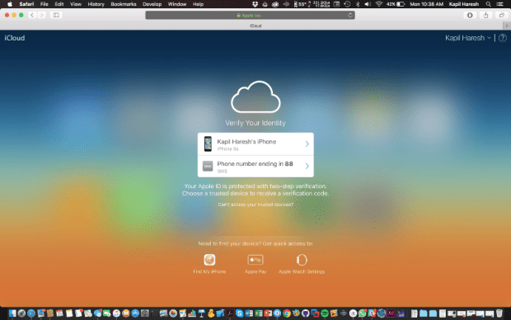This screenshot has width=511, height=320.
Task: Open the Apple Pay icon
Action: [x=255, y=260]
